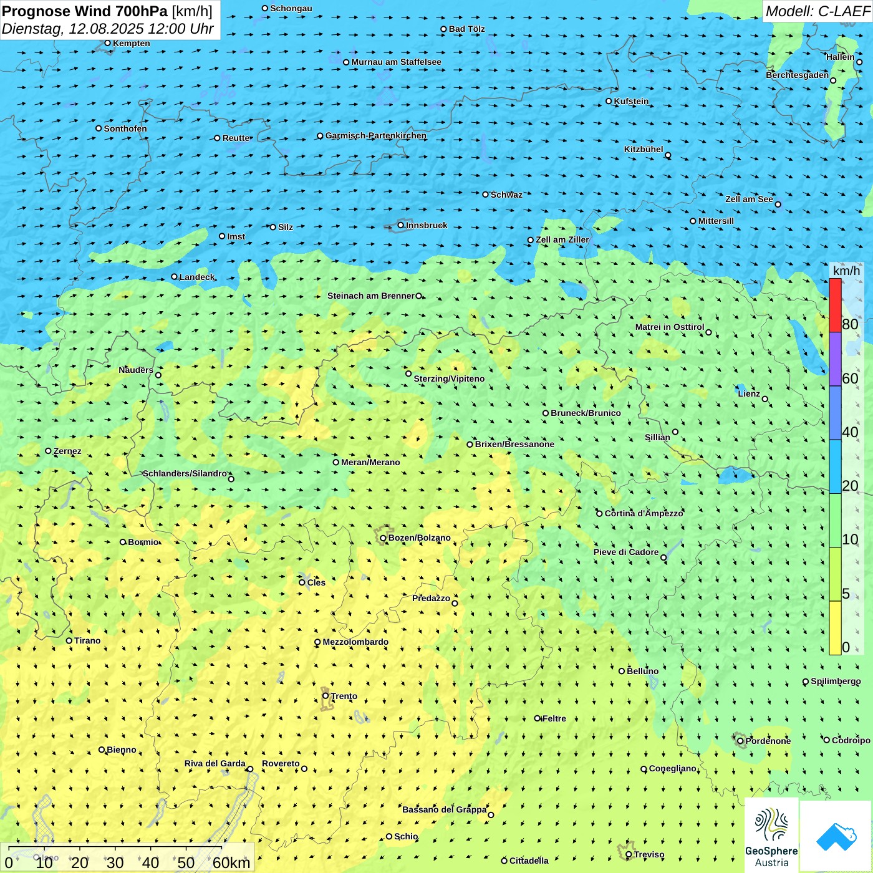Click the Lienz city label
873x873 pixels.
(x=749, y=393)
